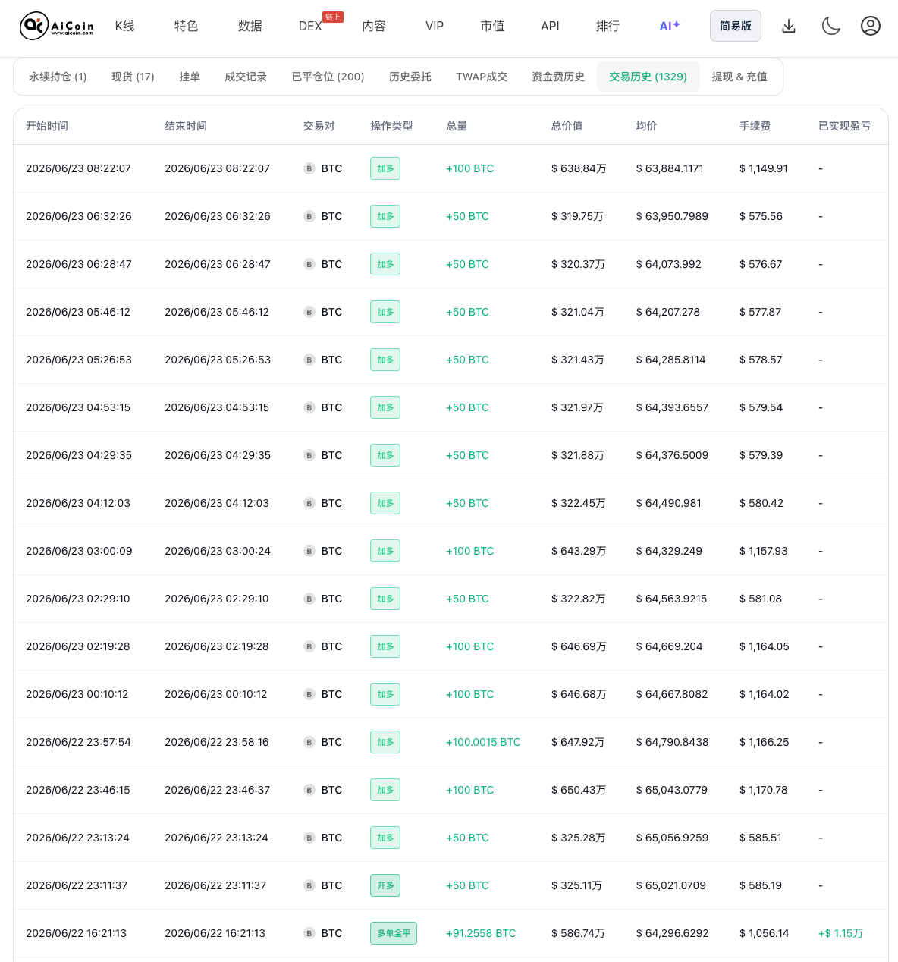The image size is (898, 962).
Task: Open the VIP menu
Action: click(435, 26)
